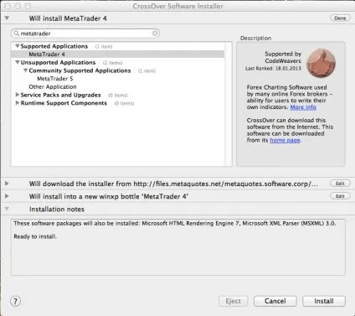This screenshot has height=316, width=355.
Task: Click the Will install MetaTrader 4 heading
Action: pyautogui.click(x=68, y=18)
